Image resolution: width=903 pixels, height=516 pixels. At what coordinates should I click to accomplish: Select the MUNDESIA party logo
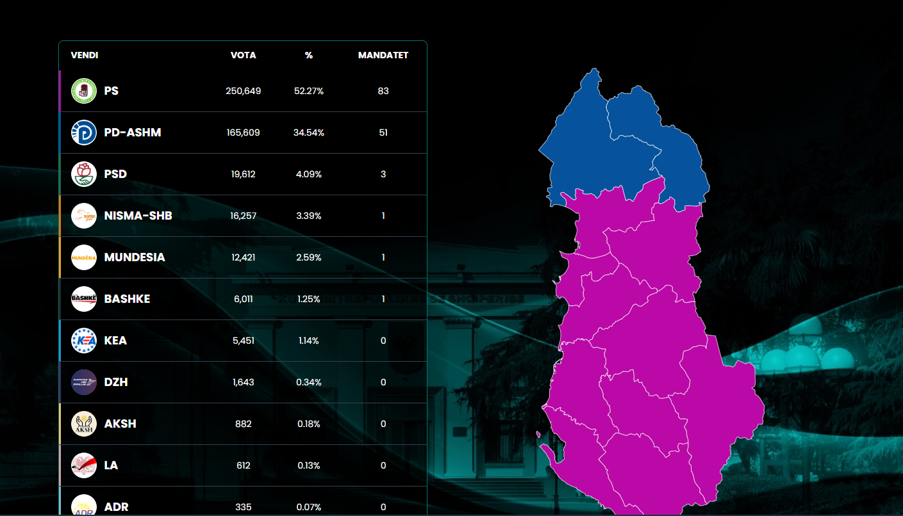click(x=84, y=257)
